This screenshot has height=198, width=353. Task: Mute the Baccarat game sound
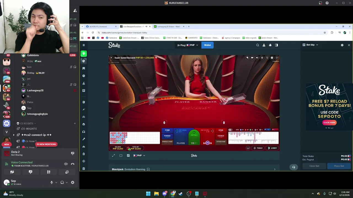(x=257, y=58)
